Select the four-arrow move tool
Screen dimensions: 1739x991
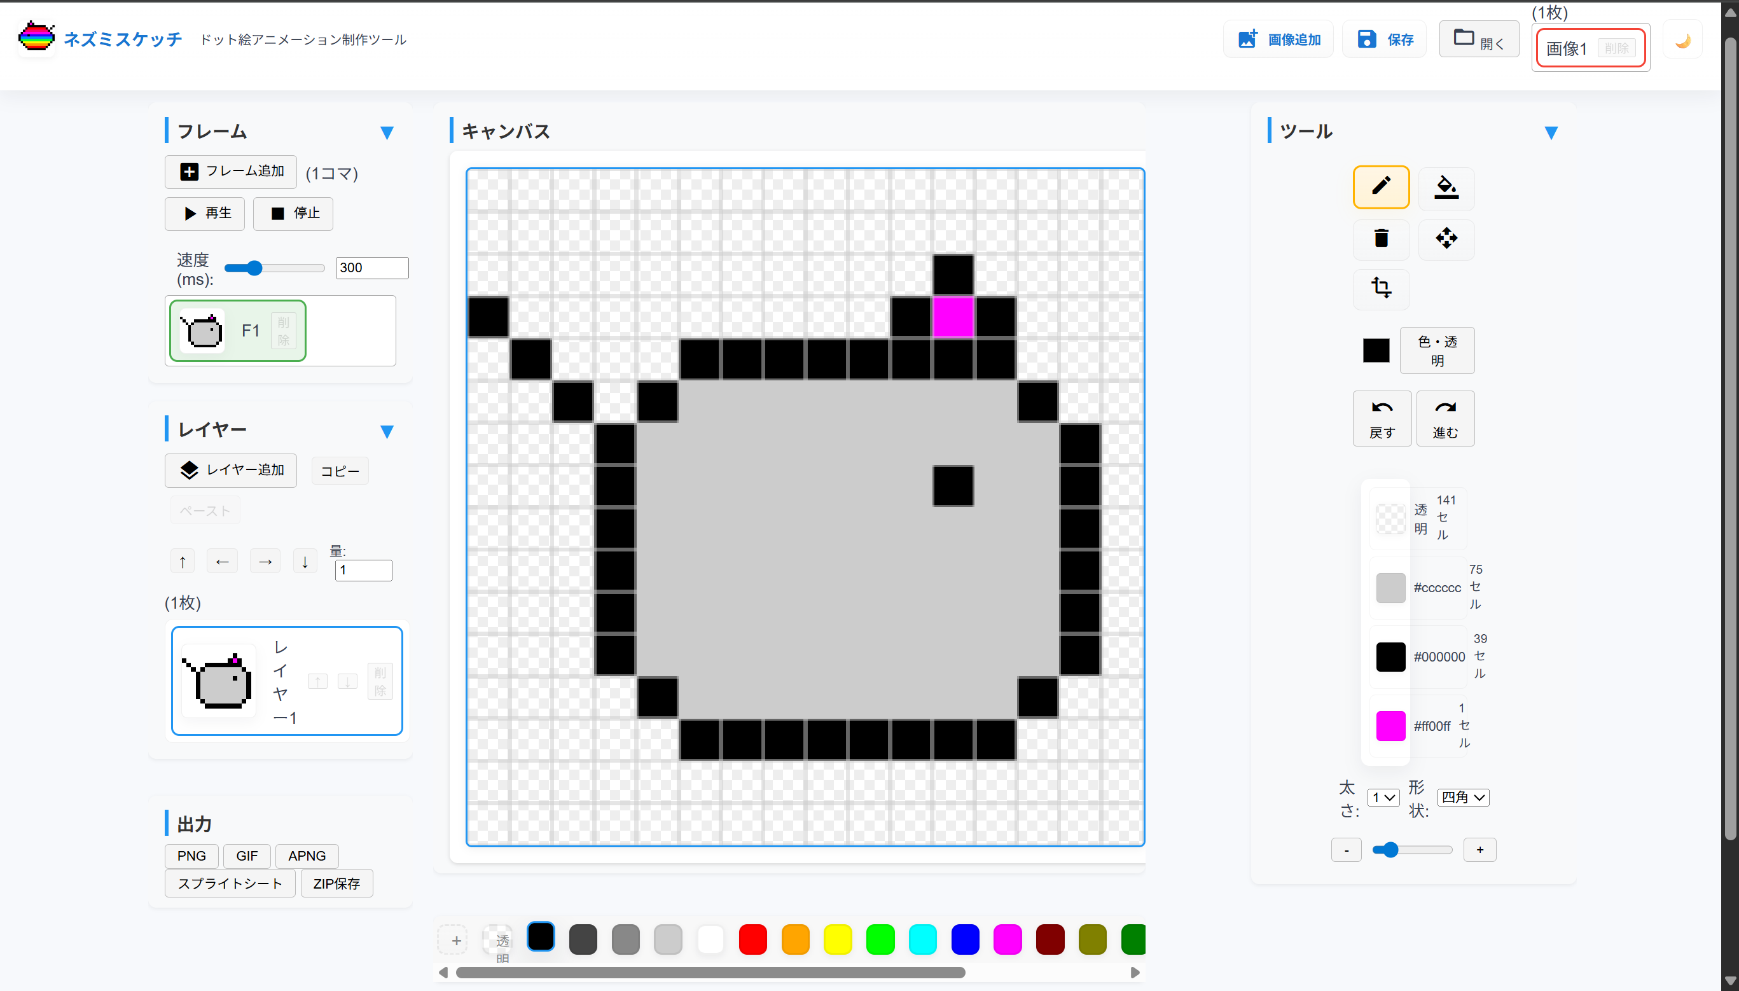click(x=1446, y=239)
